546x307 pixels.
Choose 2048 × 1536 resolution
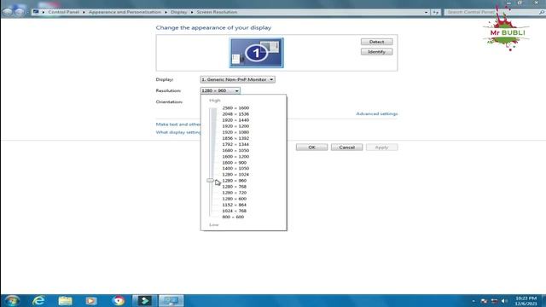[x=235, y=114]
